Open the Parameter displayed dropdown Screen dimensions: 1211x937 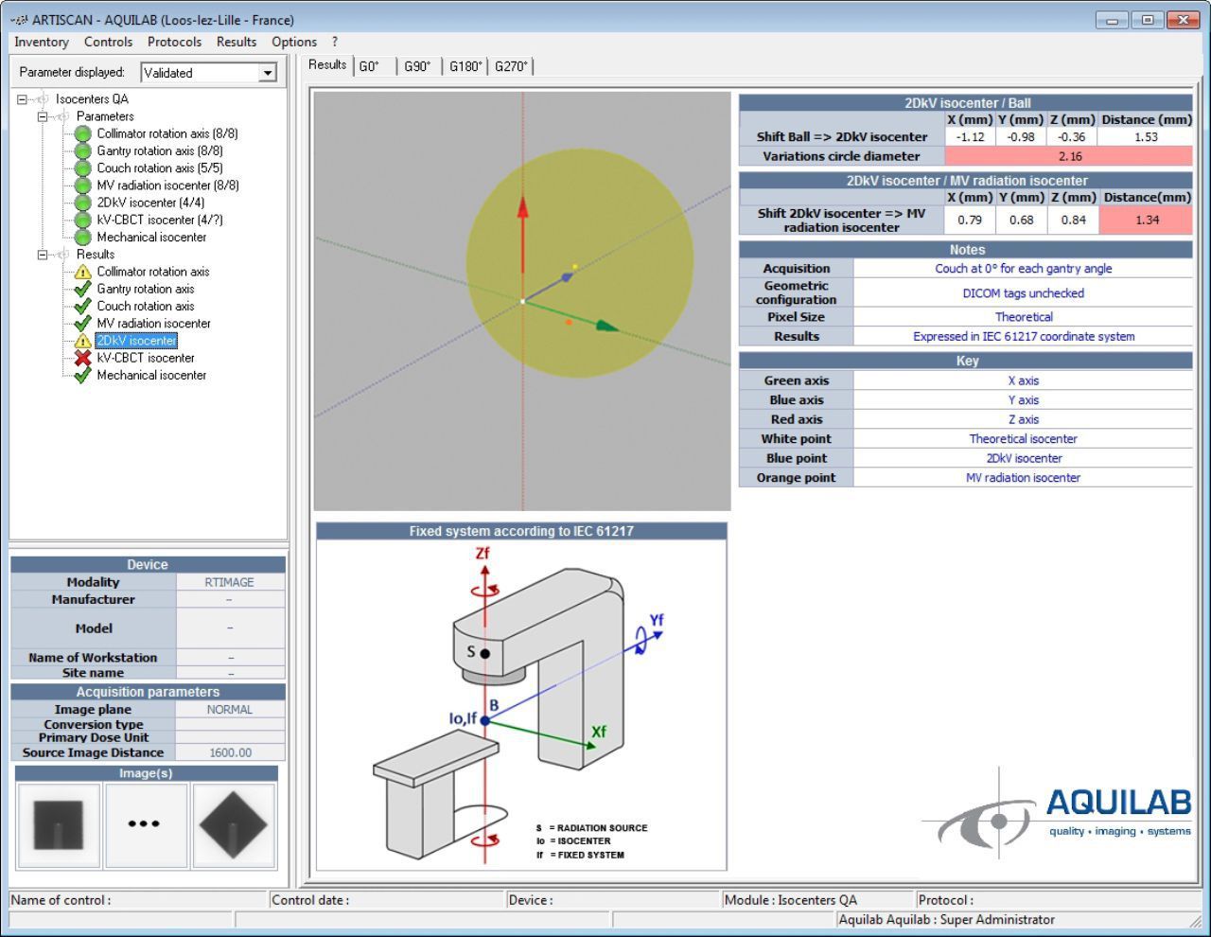pyautogui.click(x=268, y=73)
